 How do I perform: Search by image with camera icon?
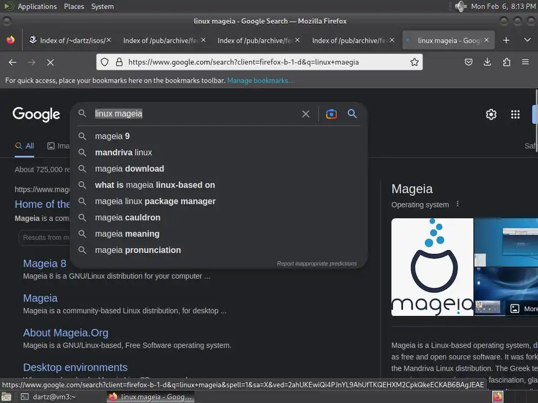click(332, 114)
